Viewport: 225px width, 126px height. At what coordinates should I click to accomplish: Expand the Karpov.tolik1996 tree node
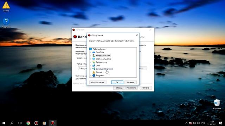click(91, 56)
